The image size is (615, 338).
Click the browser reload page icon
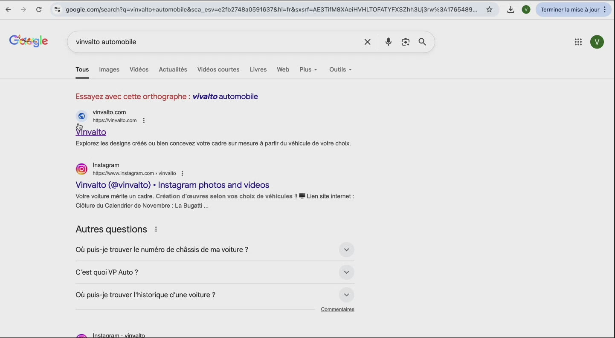39,9
